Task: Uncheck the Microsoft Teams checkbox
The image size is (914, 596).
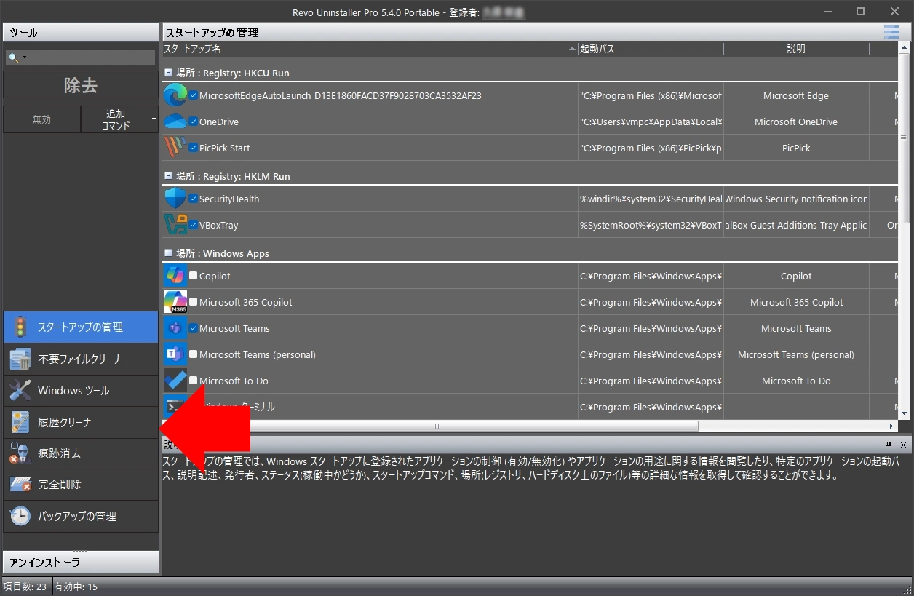Action: pyautogui.click(x=193, y=328)
